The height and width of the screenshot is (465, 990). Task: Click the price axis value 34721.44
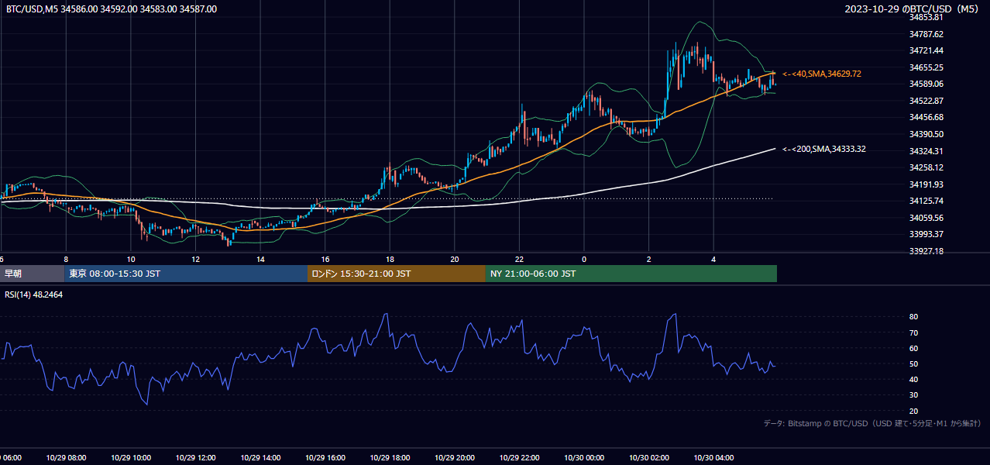coord(926,50)
